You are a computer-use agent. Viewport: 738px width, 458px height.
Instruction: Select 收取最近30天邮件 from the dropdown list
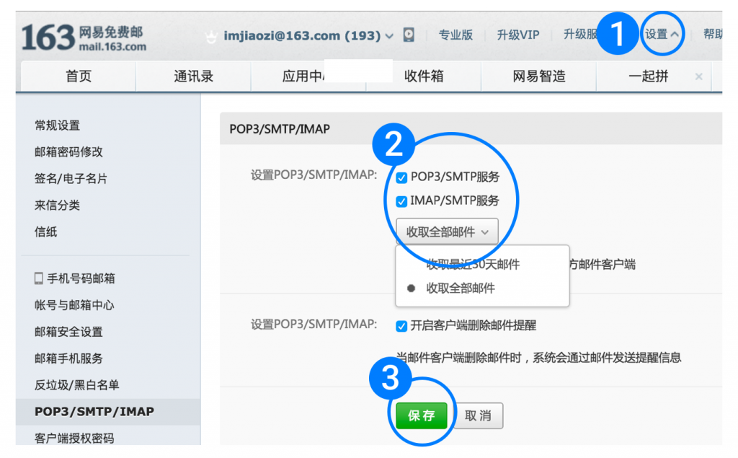point(473,265)
